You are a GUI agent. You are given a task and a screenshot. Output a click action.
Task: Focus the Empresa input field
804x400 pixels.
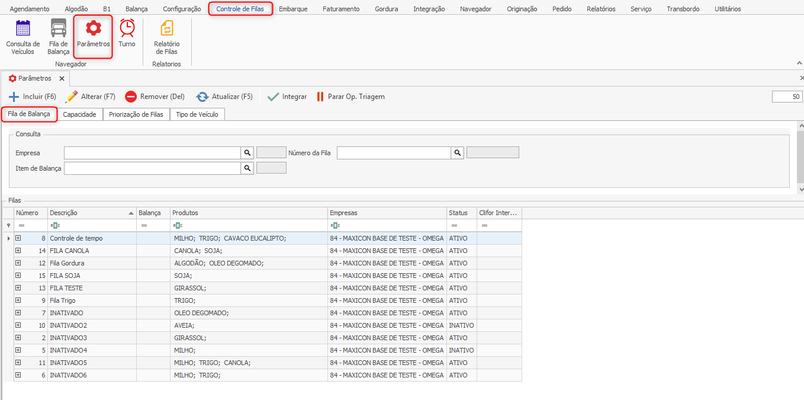click(153, 153)
